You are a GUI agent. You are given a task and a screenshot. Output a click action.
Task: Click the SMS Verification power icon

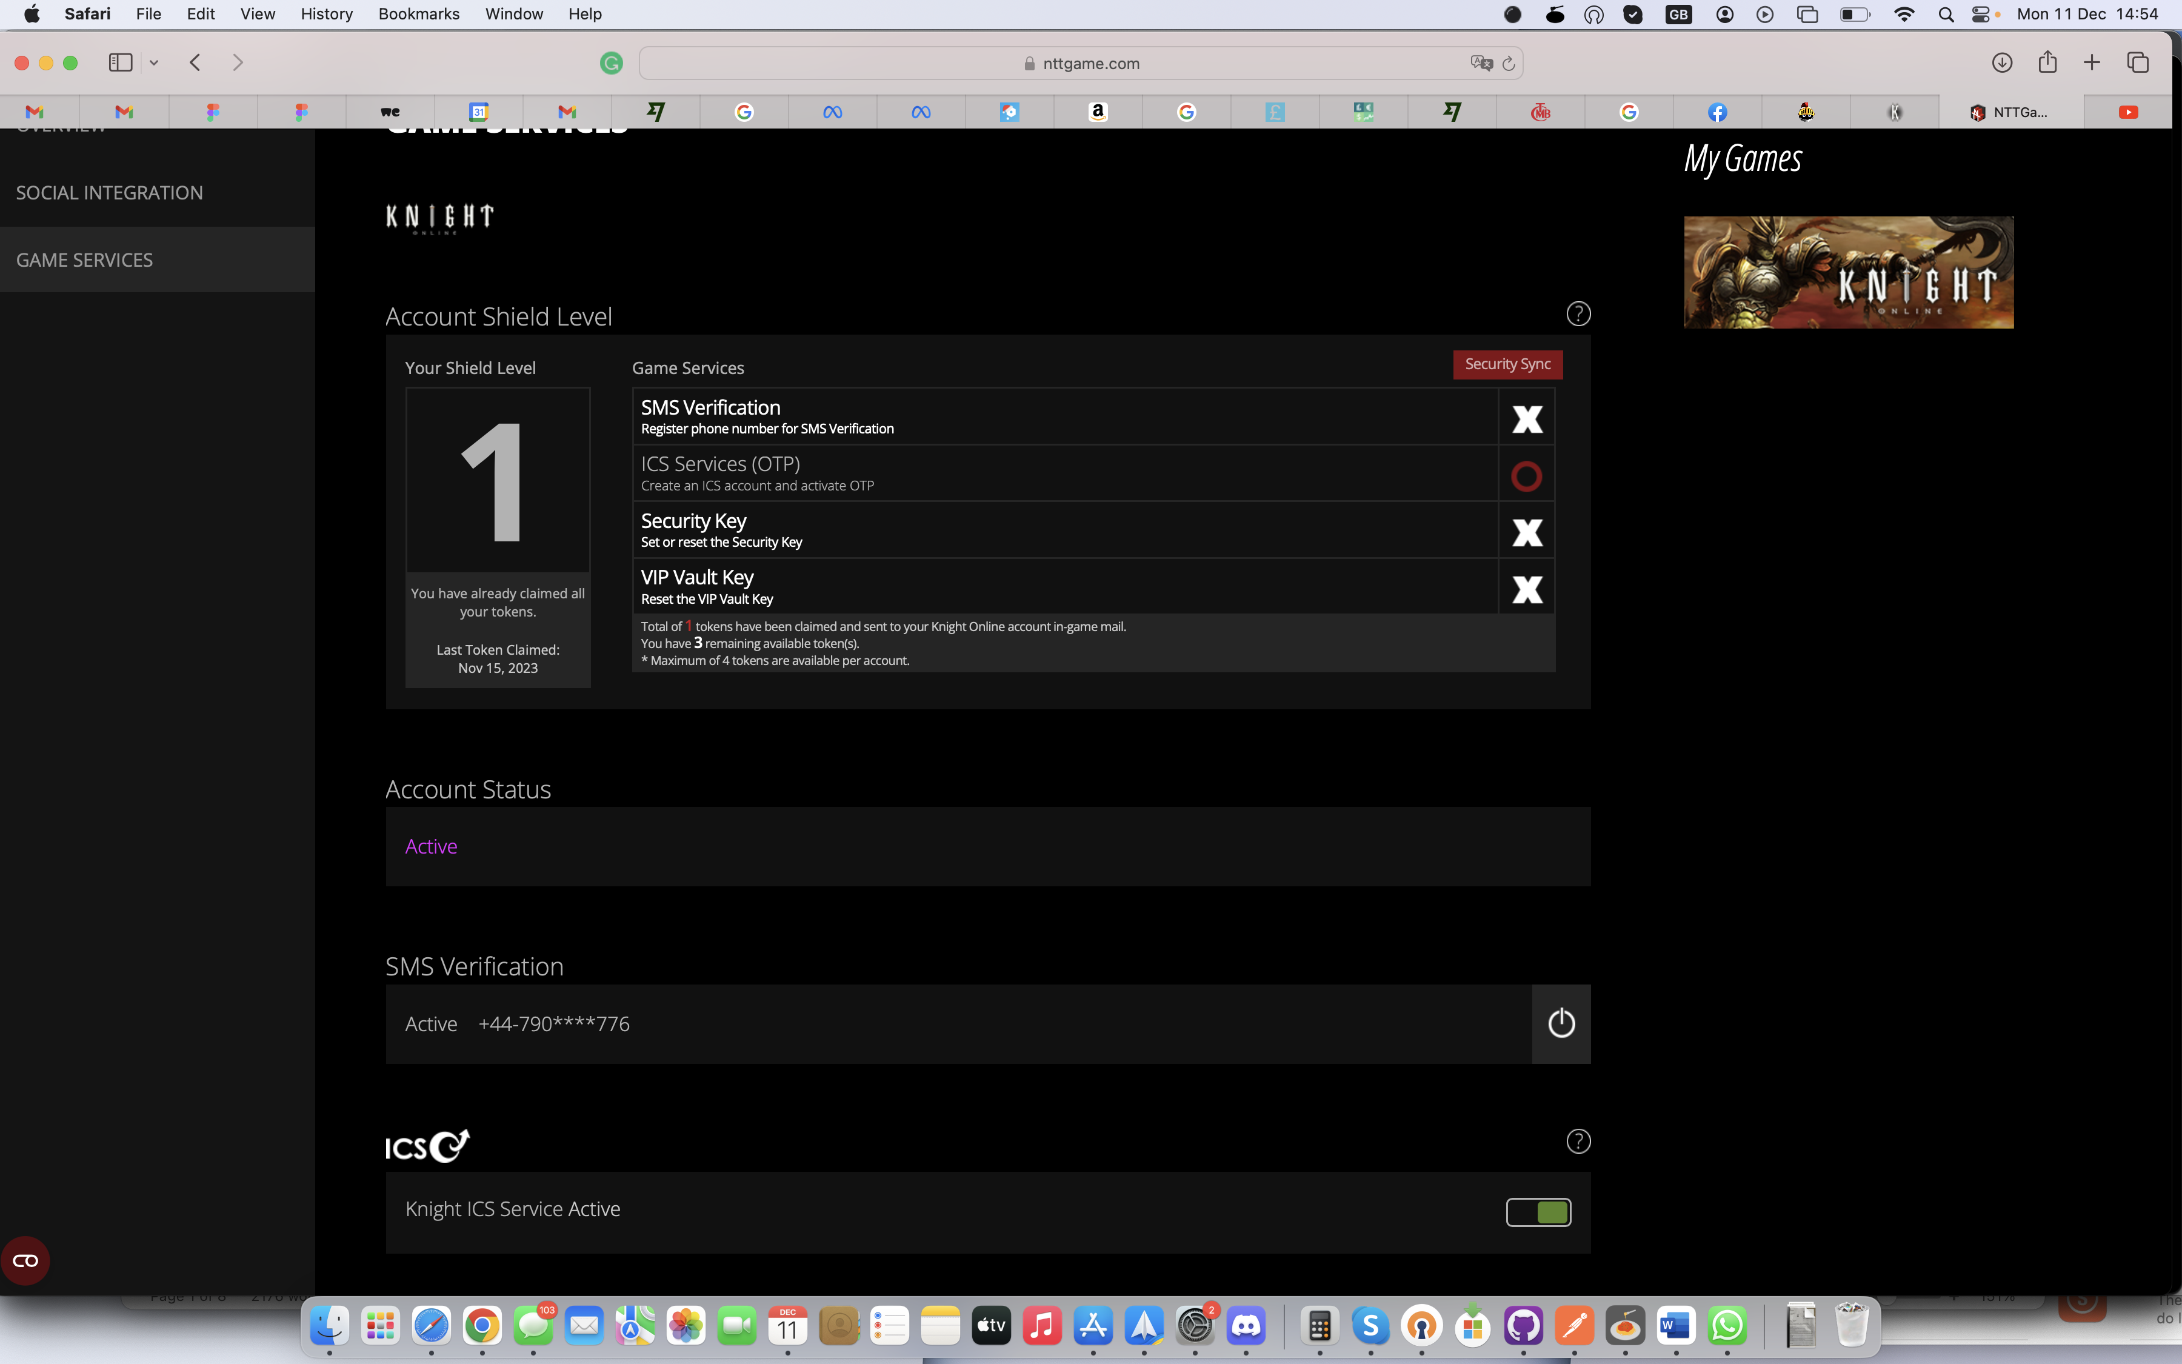coord(1561,1023)
